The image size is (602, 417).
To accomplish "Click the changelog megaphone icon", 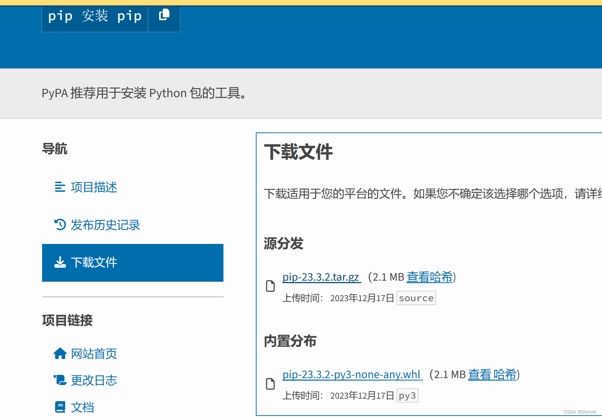I will pyautogui.click(x=60, y=380).
